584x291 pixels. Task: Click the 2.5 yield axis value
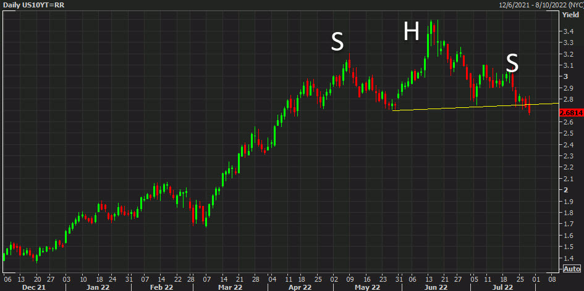(567, 133)
